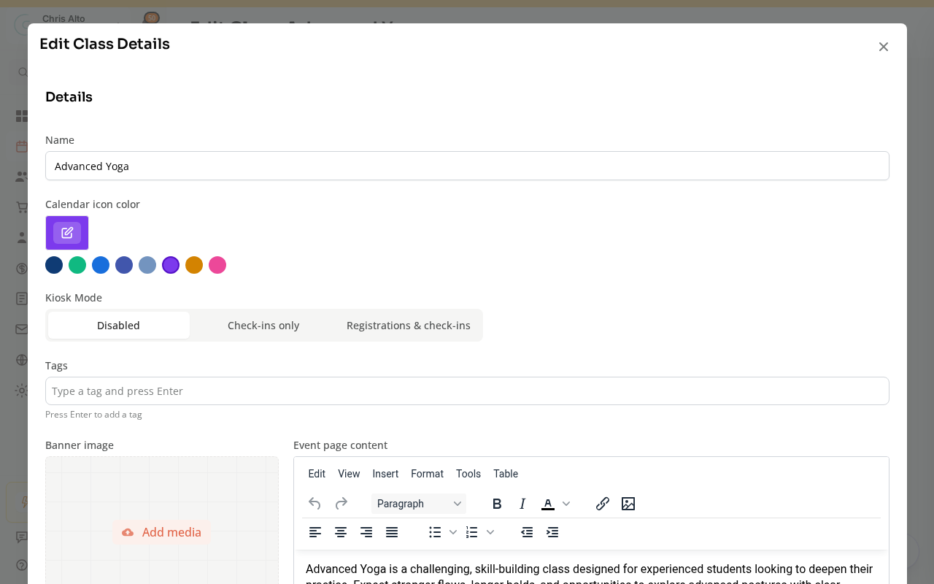The width and height of the screenshot is (934, 584).
Task: Select the bright blue color swatch
Action: [101, 265]
